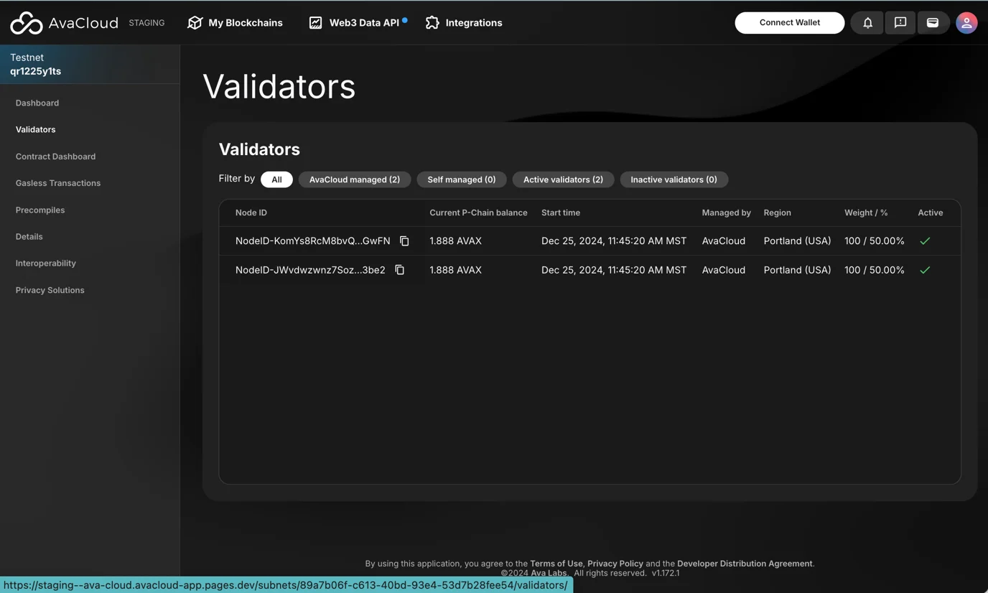
Task: Click 1.888 AVAX balance for NodeID-JWvdwzwnz7Soz
Action: click(x=456, y=270)
